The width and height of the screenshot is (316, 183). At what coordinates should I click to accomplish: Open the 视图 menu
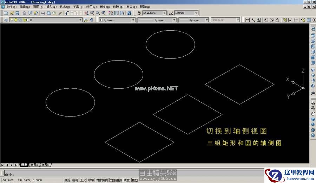pyautogui.click(x=38, y=7)
